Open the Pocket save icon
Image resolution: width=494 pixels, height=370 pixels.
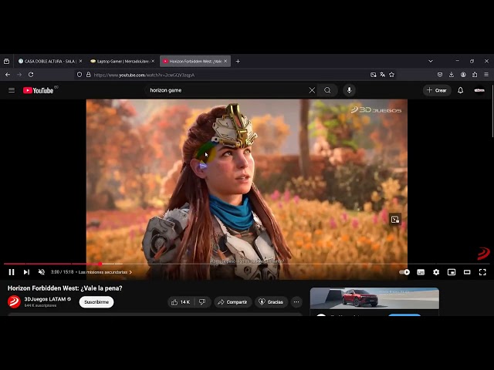440,75
